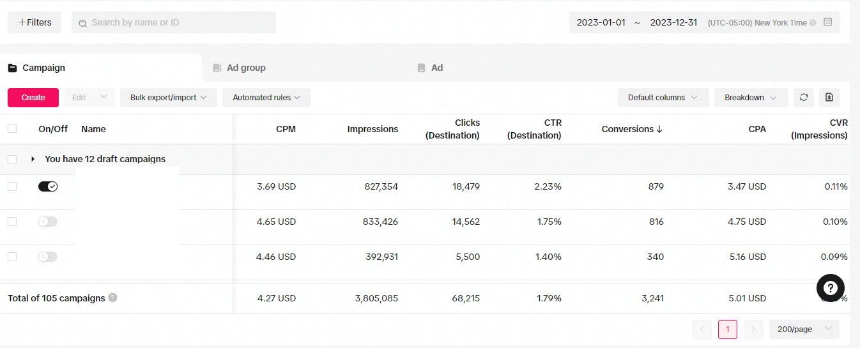Check the draft campaigns row checkbox
Image resolution: width=860 pixels, height=348 pixels.
(x=12, y=160)
